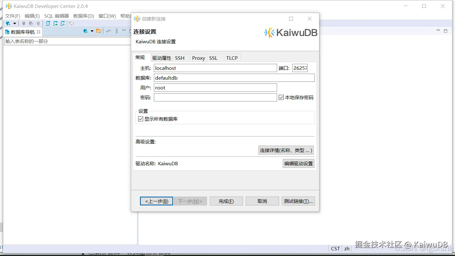
Task: Click the CST timezone status bar entry
Action: pos(336,249)
